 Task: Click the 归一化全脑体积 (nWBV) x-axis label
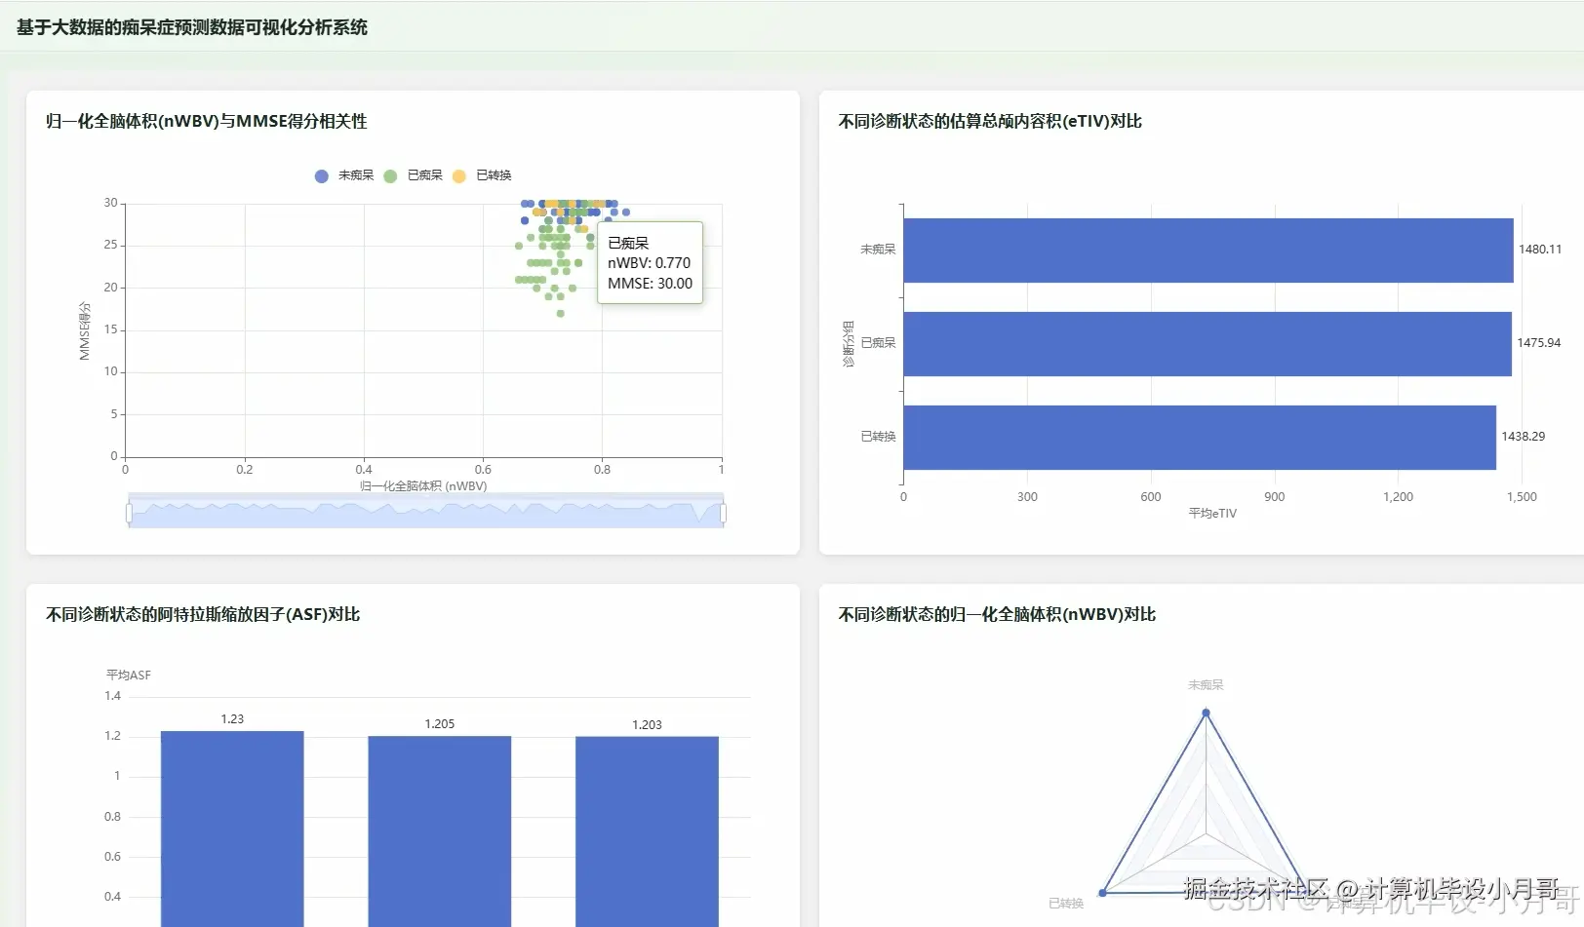[x=423, y=486]
